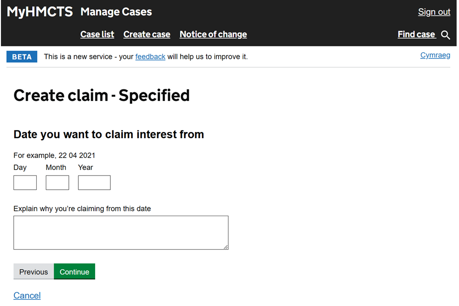459x306 pixels.
Task: Sign out of the service
Action: click(x=434, y=12)
